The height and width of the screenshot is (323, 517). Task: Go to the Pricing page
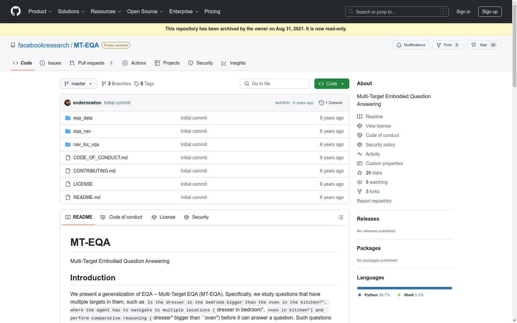212,11
